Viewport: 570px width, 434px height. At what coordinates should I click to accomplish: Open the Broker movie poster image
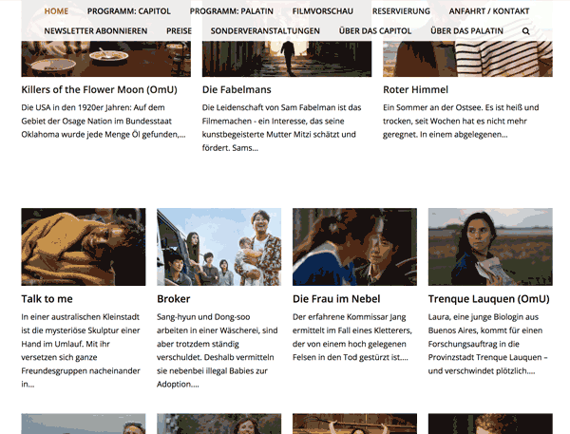point(218,247)
